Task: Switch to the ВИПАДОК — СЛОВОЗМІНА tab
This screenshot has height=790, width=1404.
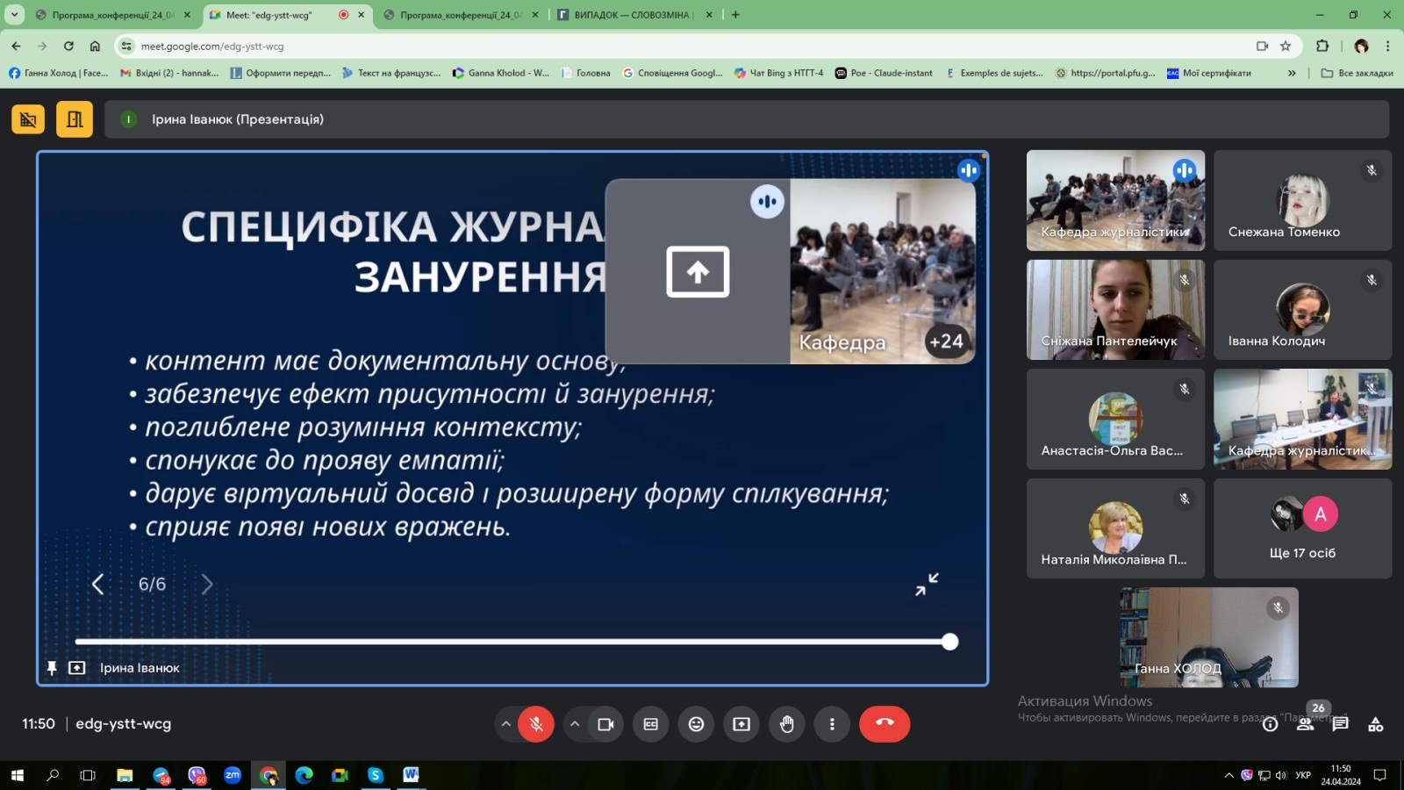Action: click(630, 15)
